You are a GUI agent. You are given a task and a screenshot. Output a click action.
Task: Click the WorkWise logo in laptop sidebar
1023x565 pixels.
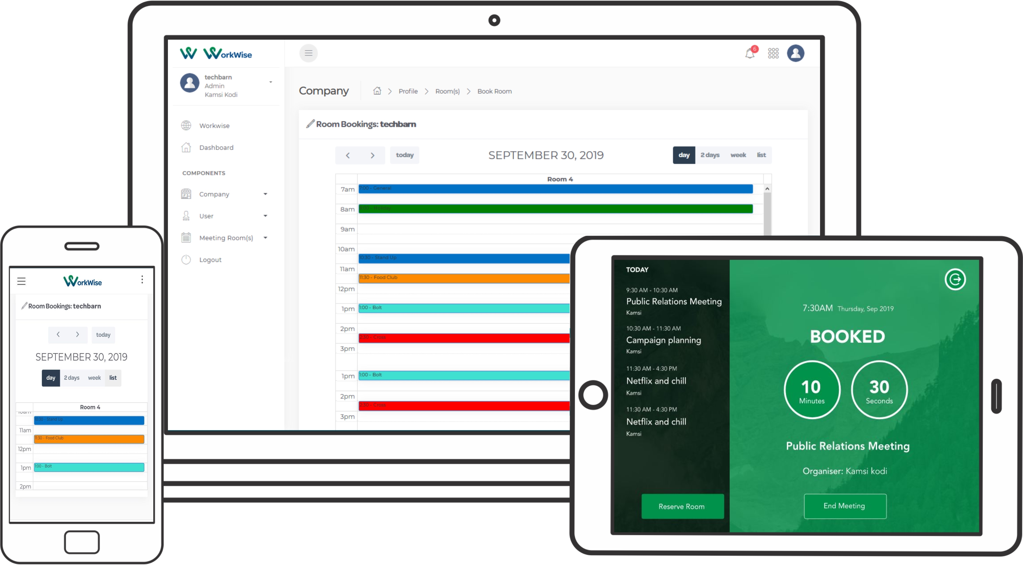227,53
